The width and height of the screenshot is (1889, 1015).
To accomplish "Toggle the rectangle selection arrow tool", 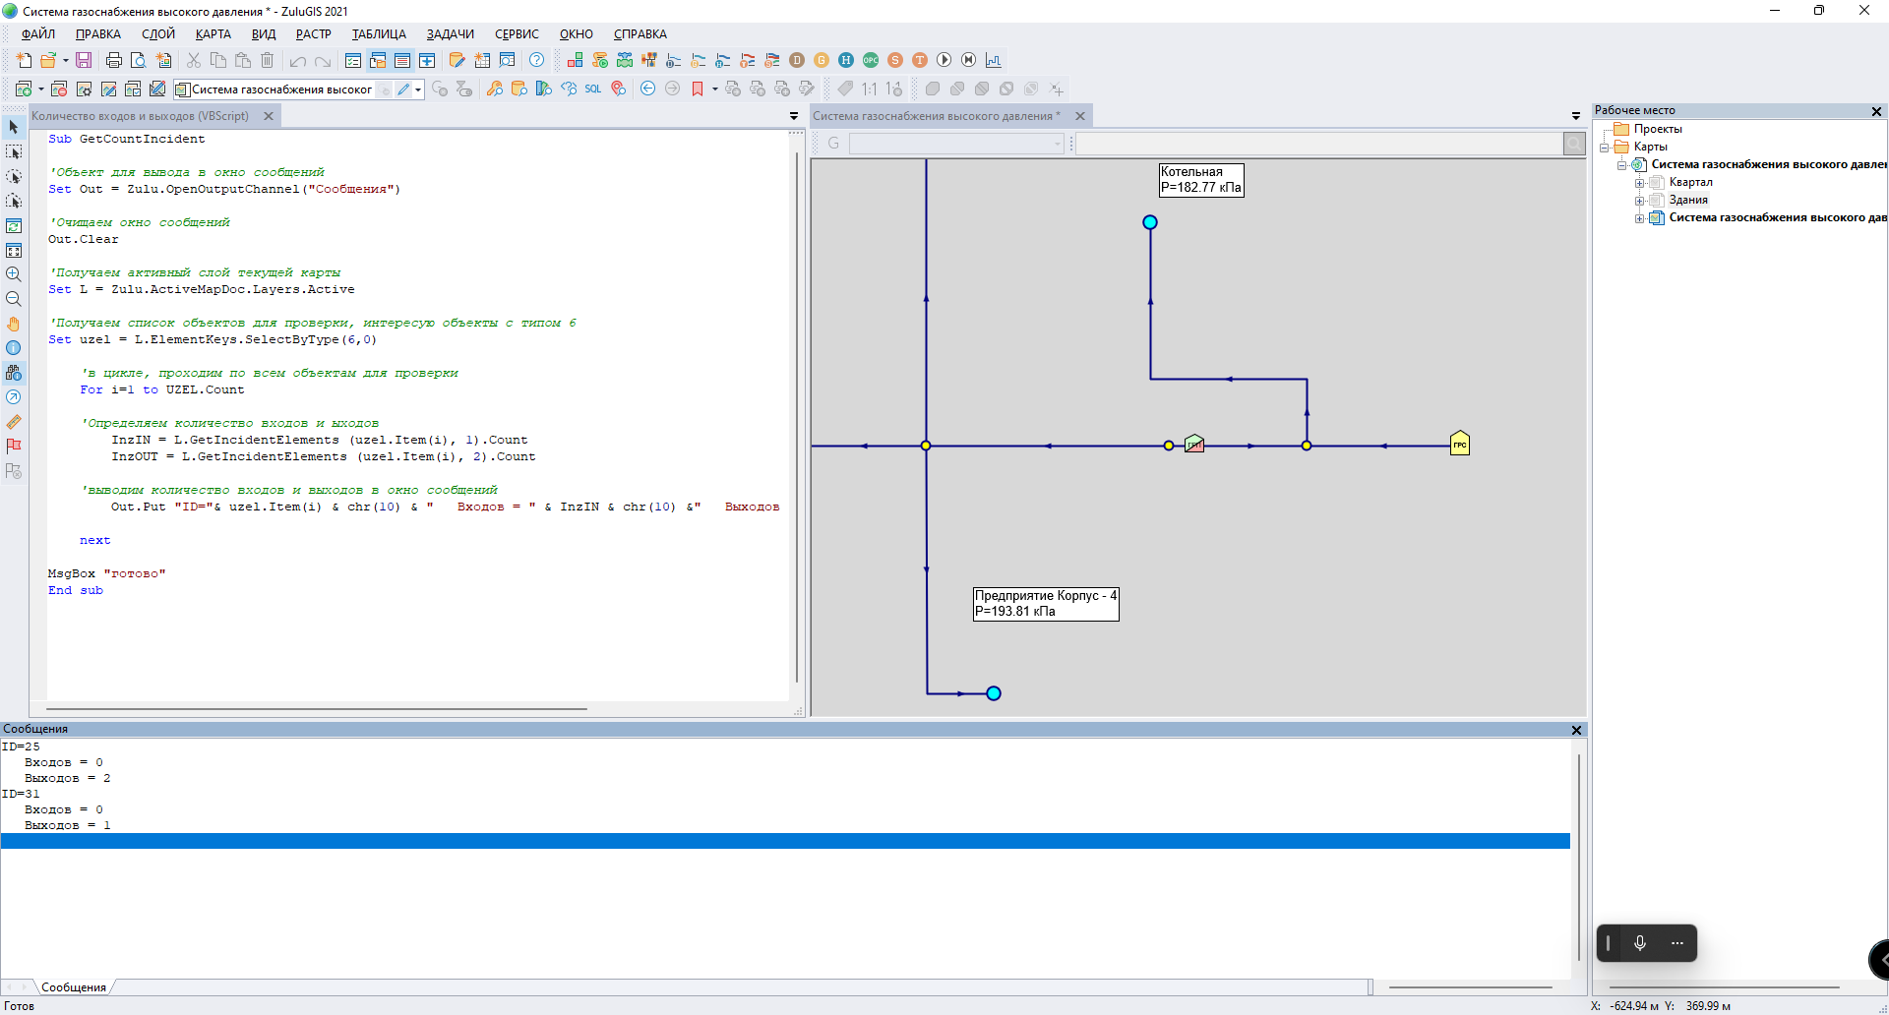I will click(14, 152).
